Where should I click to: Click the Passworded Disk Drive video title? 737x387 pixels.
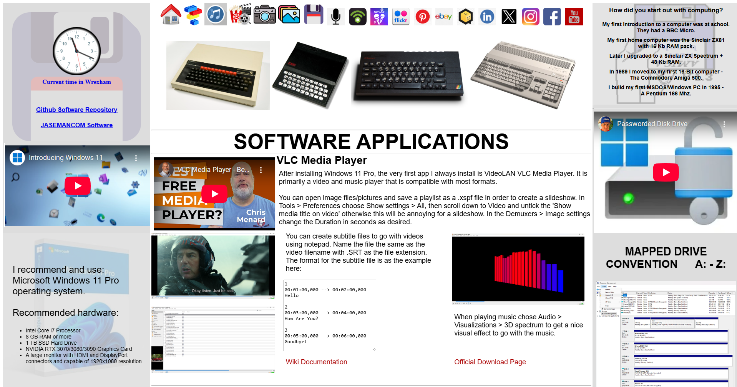[652, 124]
